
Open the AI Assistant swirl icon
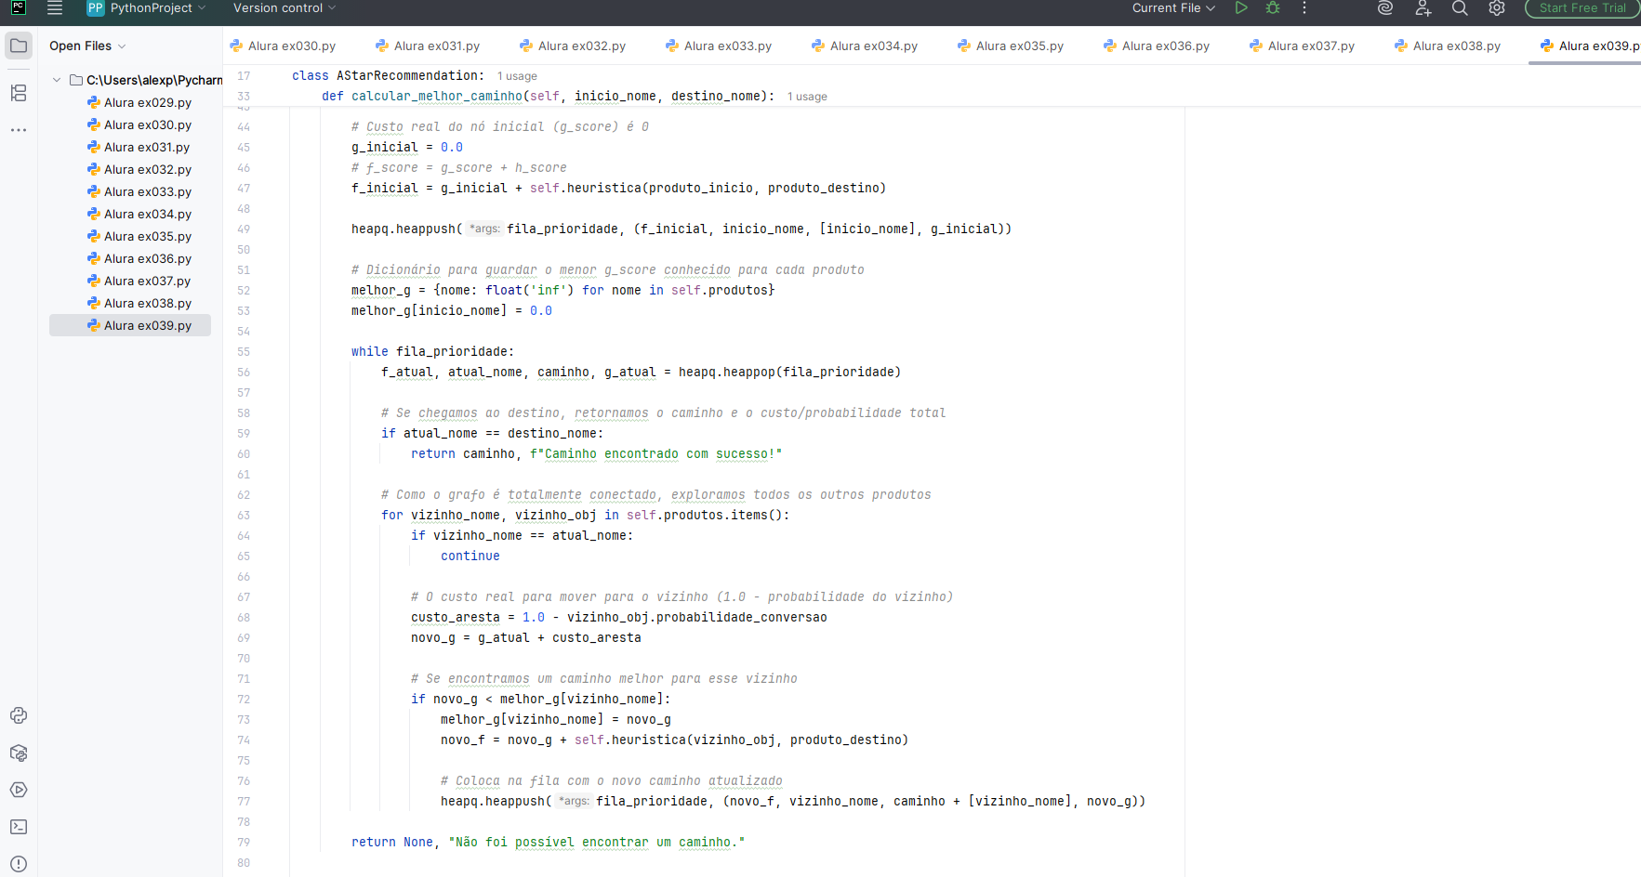[1385, 8]
